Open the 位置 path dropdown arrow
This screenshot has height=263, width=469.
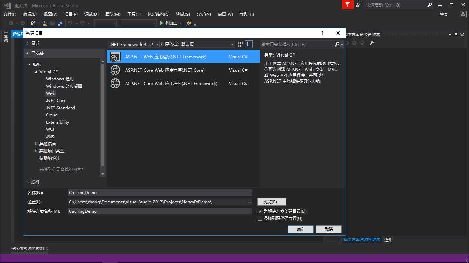click(x=250, y=202)
